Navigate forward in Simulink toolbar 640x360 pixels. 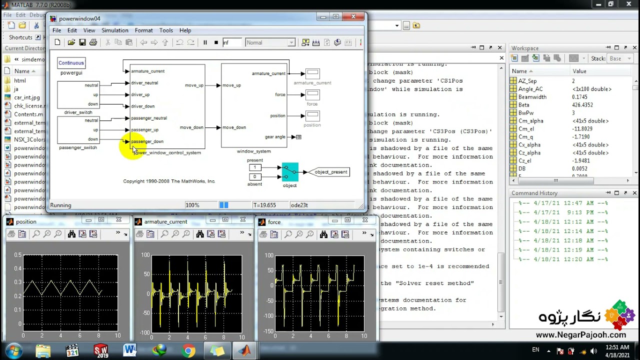click(154, 42)
